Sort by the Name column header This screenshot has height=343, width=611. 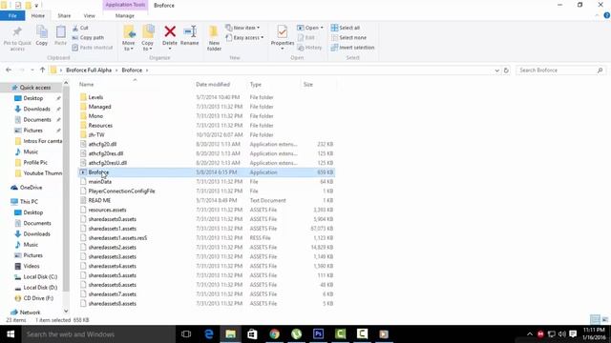(87, 85)
